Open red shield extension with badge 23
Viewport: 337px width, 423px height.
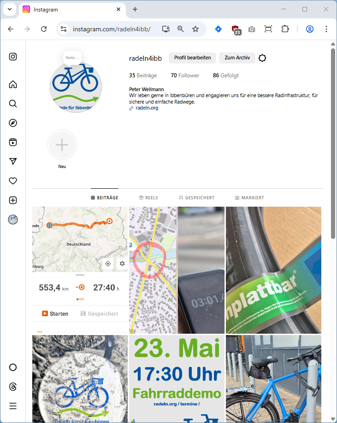[x=236, y=29]
